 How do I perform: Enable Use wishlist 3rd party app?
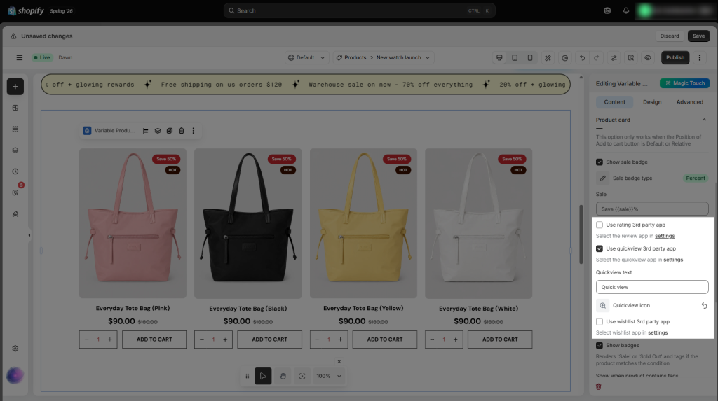(600, 321)
